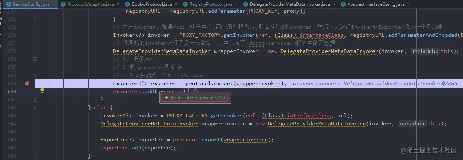The height and width of the screenshot is (160, 463).
Task: Toggle the breakpoint on line 639
Action: 27,83
